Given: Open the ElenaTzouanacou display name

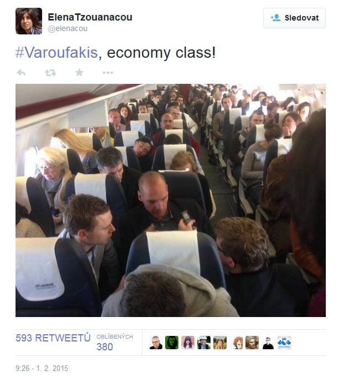Looking at the screenshot, I should click(90, 17).
